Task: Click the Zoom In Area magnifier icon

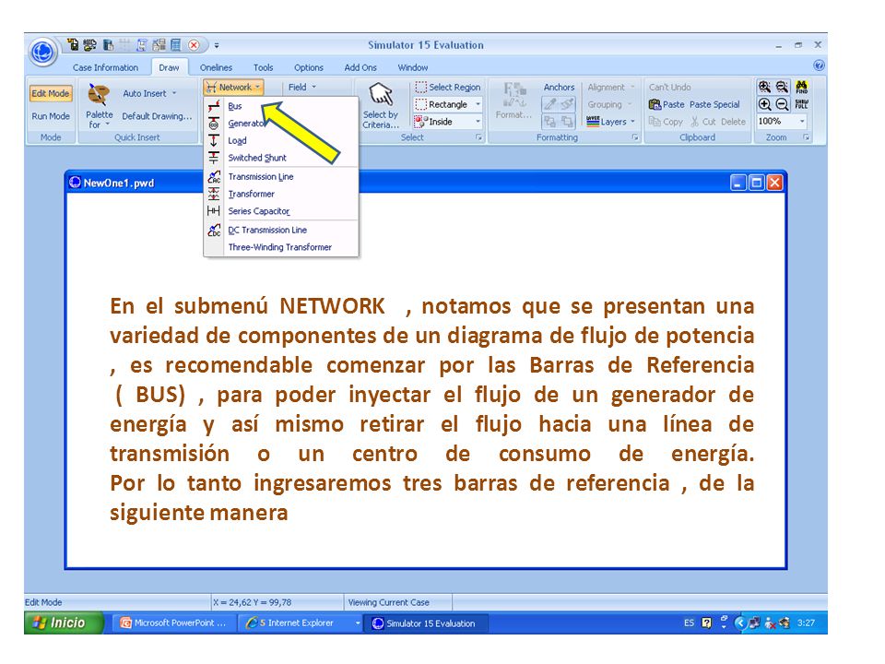Action: 764,87
